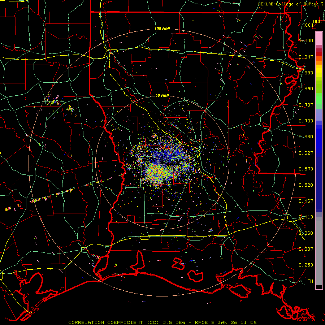Click the yellow segment of the color bar
Screen dimensions: 325x325
(319, 71)
